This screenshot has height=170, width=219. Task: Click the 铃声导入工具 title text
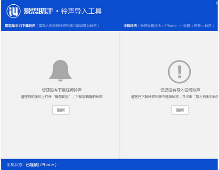[x=81, y=11]
